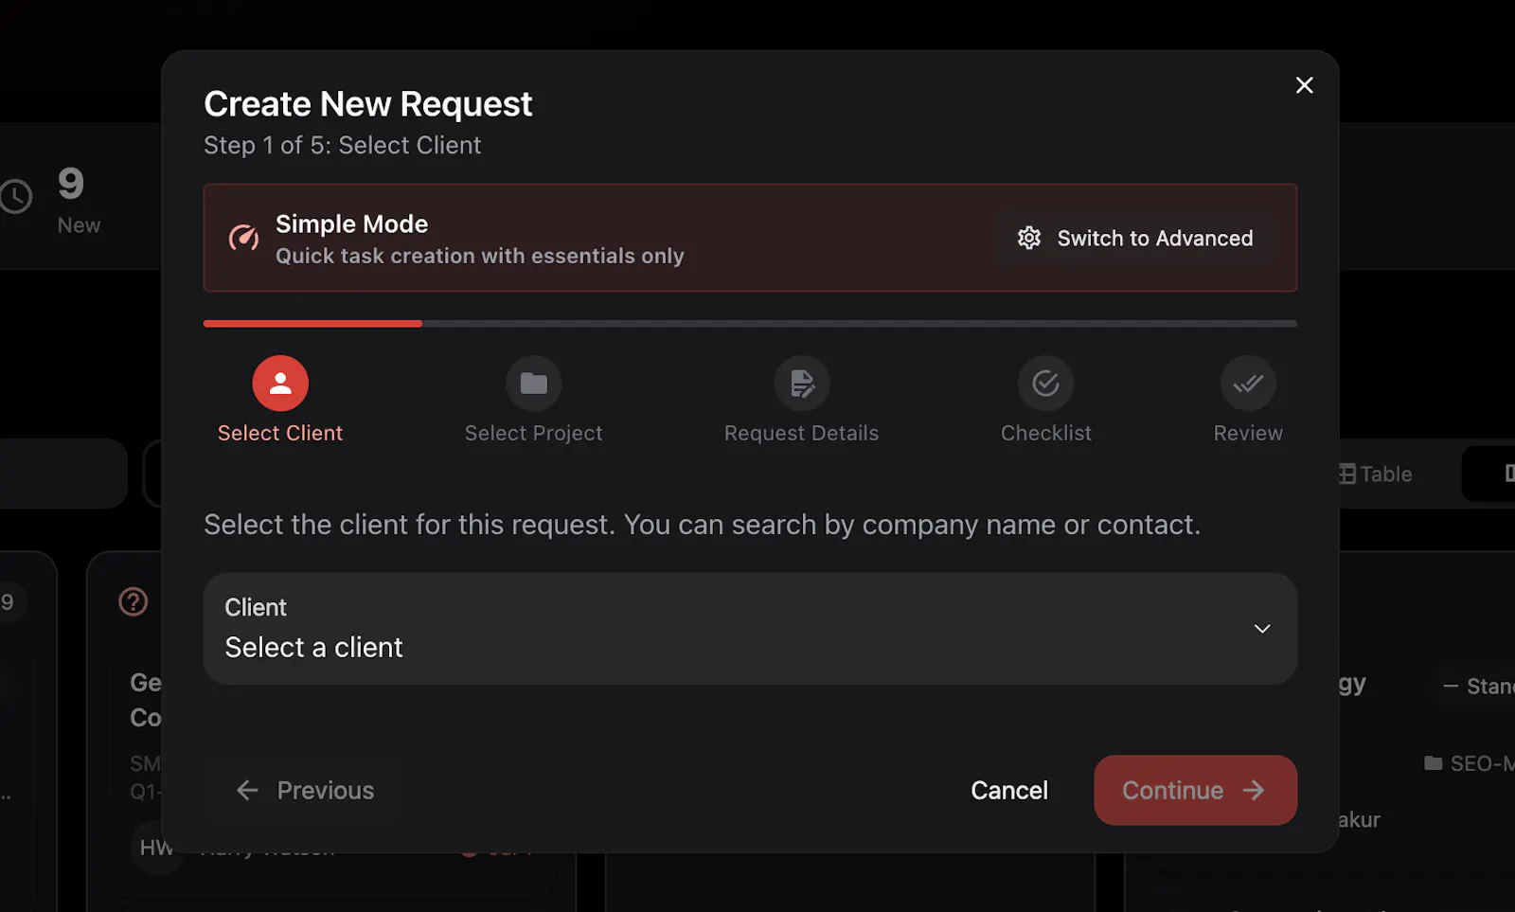Expand the client list chevron
This screenshot has width=1515, height=912.
click(x=1262, y=629)
